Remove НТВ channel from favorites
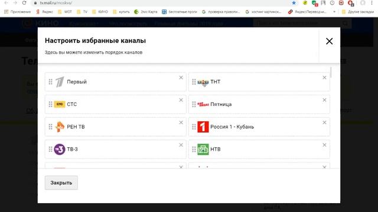Viewport: 378px width, 212px height. point(324,145)
